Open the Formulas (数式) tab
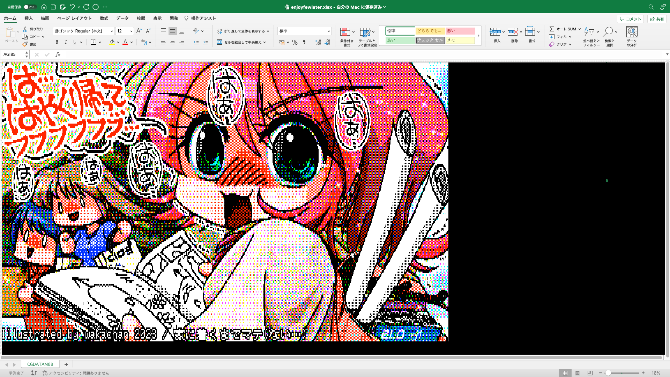 (104, 18)
